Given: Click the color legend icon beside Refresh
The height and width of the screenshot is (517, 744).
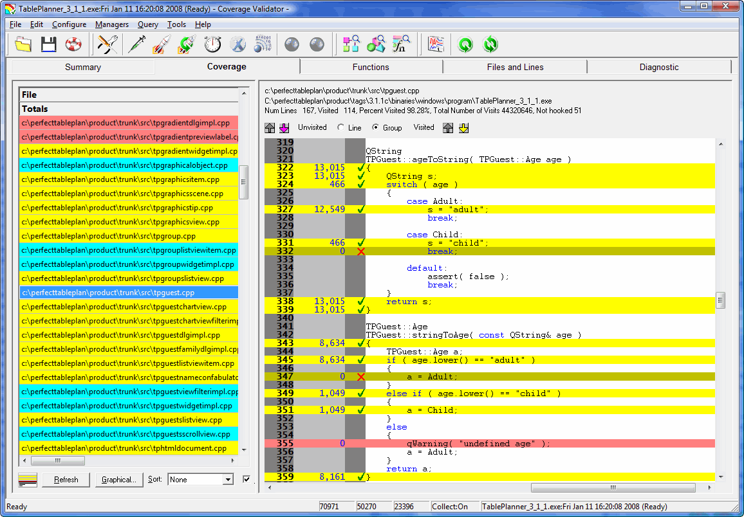Looking at the screenshot, I should [x=28, y=480].
